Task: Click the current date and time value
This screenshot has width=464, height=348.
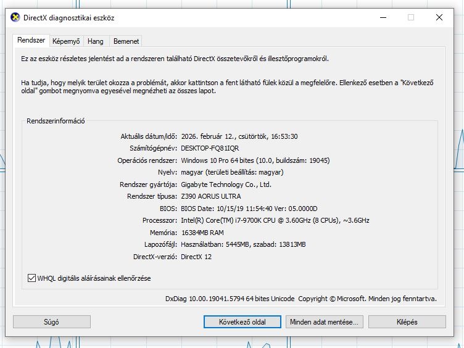Action: [239, 136]
